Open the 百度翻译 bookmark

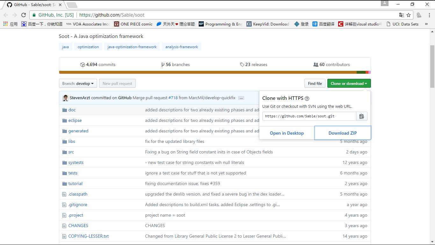[x=323, y=24]
